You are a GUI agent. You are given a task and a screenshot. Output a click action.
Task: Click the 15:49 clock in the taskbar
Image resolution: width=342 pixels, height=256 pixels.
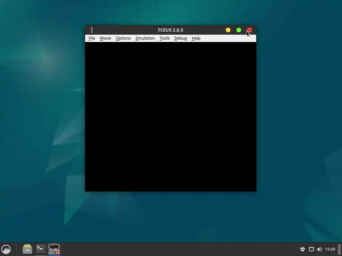click(330, 249)
